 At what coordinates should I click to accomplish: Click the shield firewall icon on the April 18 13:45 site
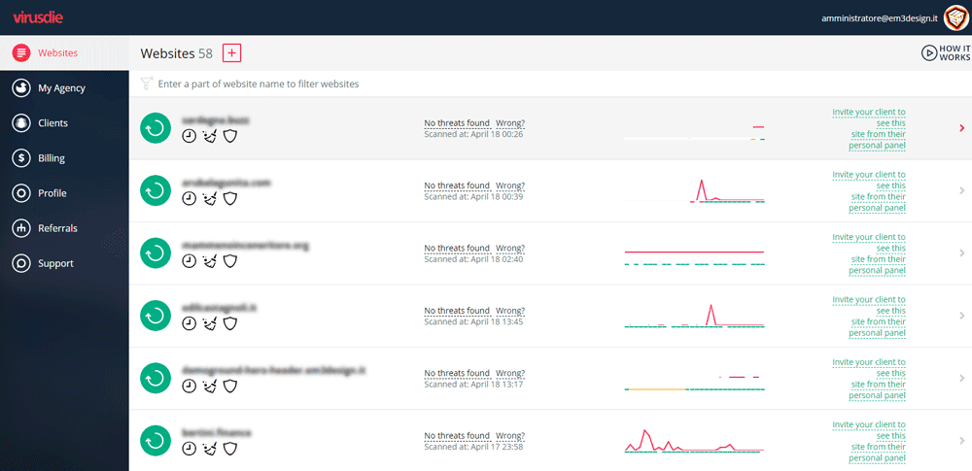(230, 323)
